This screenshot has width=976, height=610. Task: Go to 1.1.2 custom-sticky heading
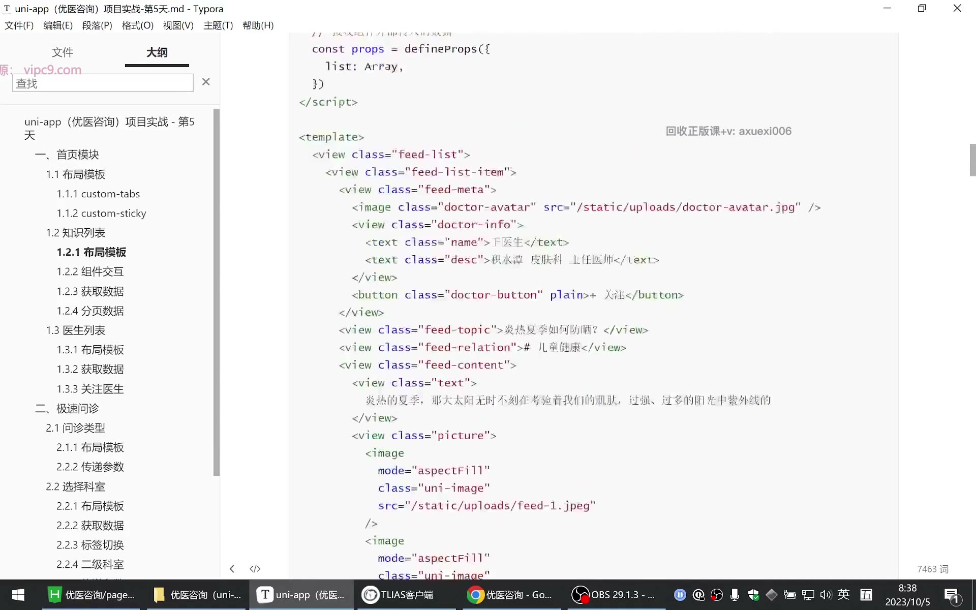pyautogui.click(x=102, y=213)
